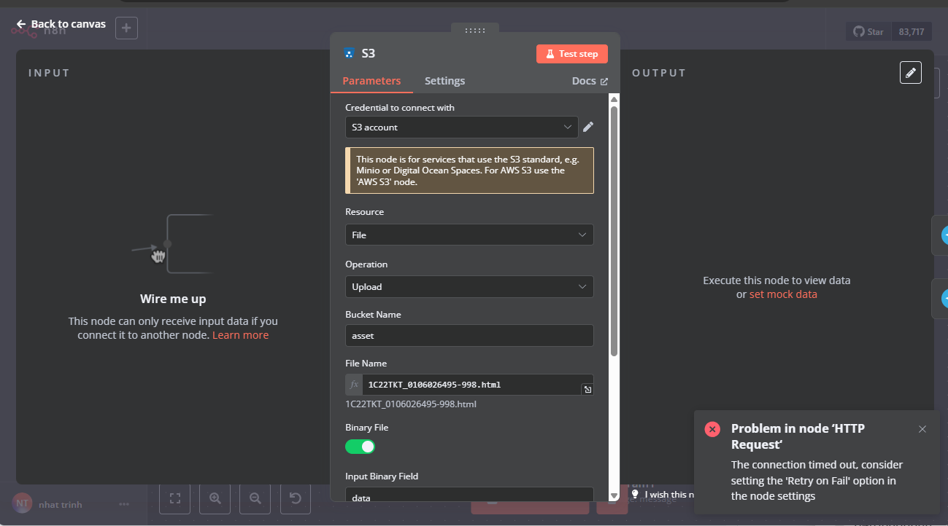Click the edit output pencil button

(x=911, y=73)
